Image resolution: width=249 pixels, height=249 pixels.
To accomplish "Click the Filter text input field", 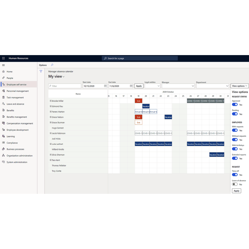I will (64, 86).
